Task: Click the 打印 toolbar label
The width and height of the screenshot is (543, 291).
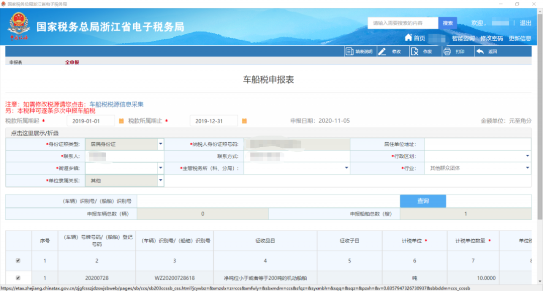Action: pos(460,52)
